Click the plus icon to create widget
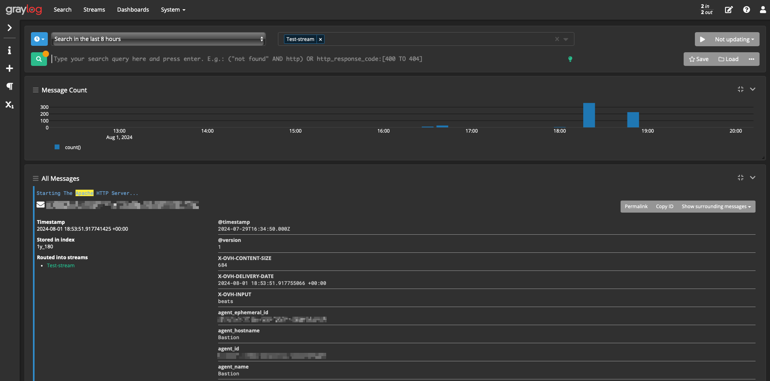The width and height of the screenshot is (770, 381). pyautogui.click(x=10, y=68)
